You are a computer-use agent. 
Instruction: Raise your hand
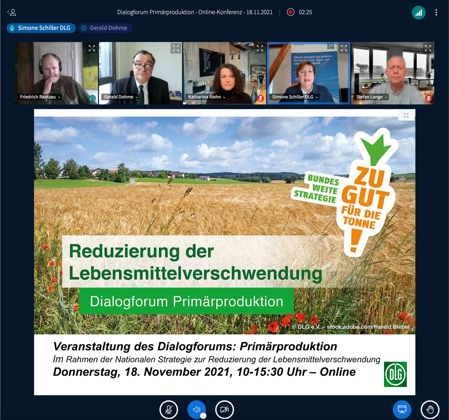point(430,409)
